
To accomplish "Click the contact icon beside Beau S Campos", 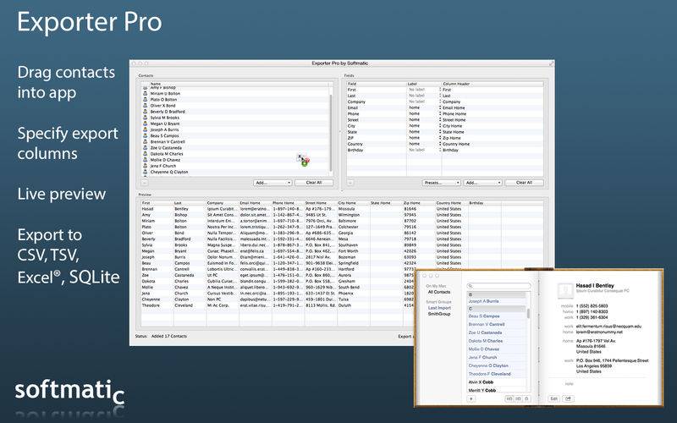I will (145, 135).
